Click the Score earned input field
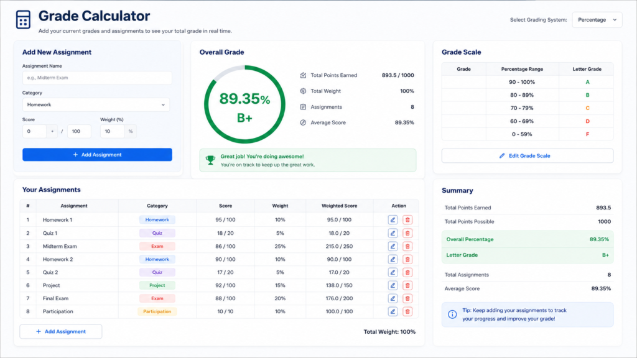This screenshot has height=358, width=637. pyautogui.click(x=34, y=132)
